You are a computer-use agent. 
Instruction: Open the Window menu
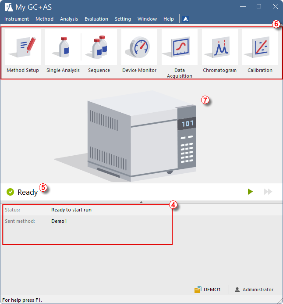pos(147,19)
